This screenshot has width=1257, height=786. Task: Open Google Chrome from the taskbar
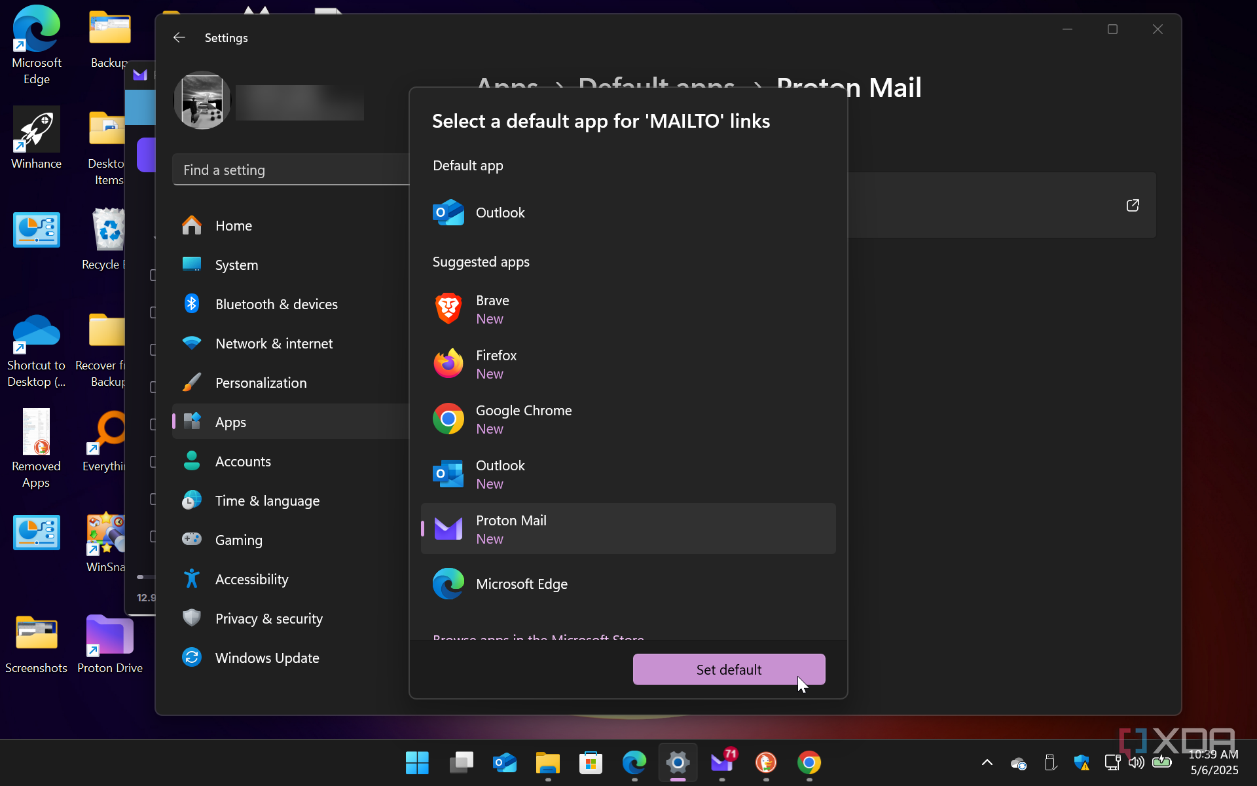809,762
